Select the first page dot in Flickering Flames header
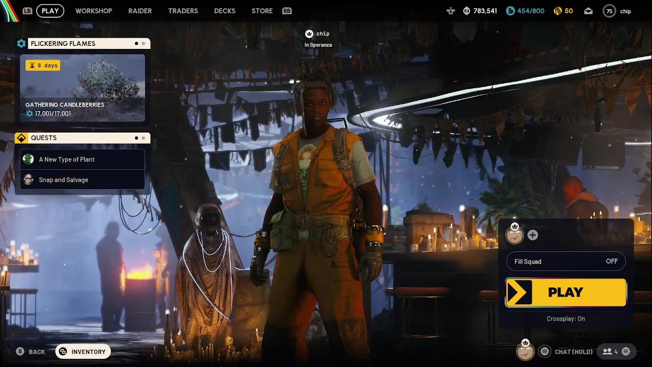The image size is (652, 367). point(137,43)
